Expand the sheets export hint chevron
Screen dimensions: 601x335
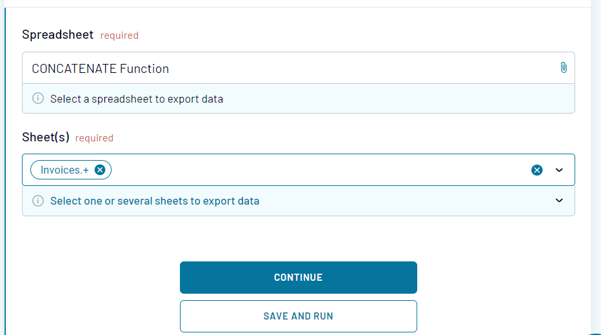click(x=559, y=200)
